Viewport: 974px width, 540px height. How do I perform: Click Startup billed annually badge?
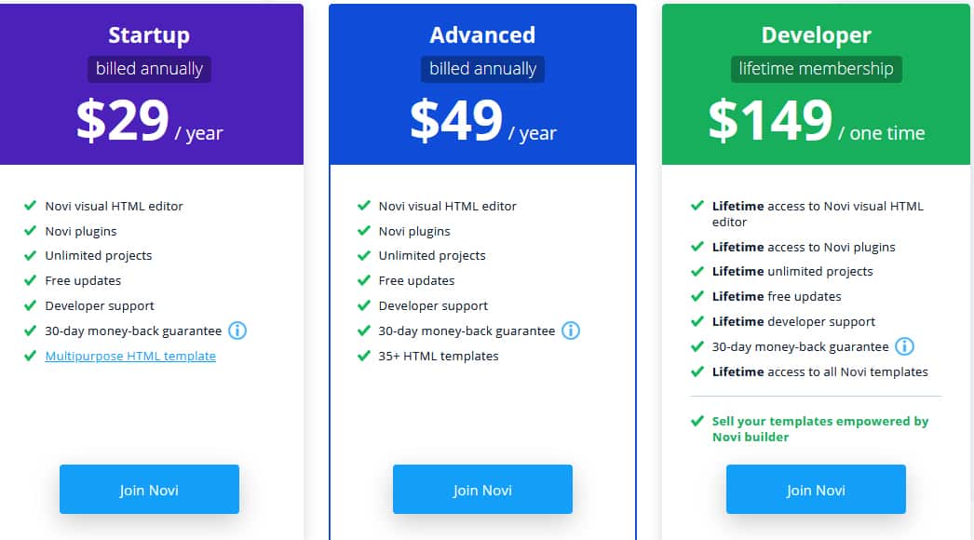pyautogui.click(x=149, y=69)
